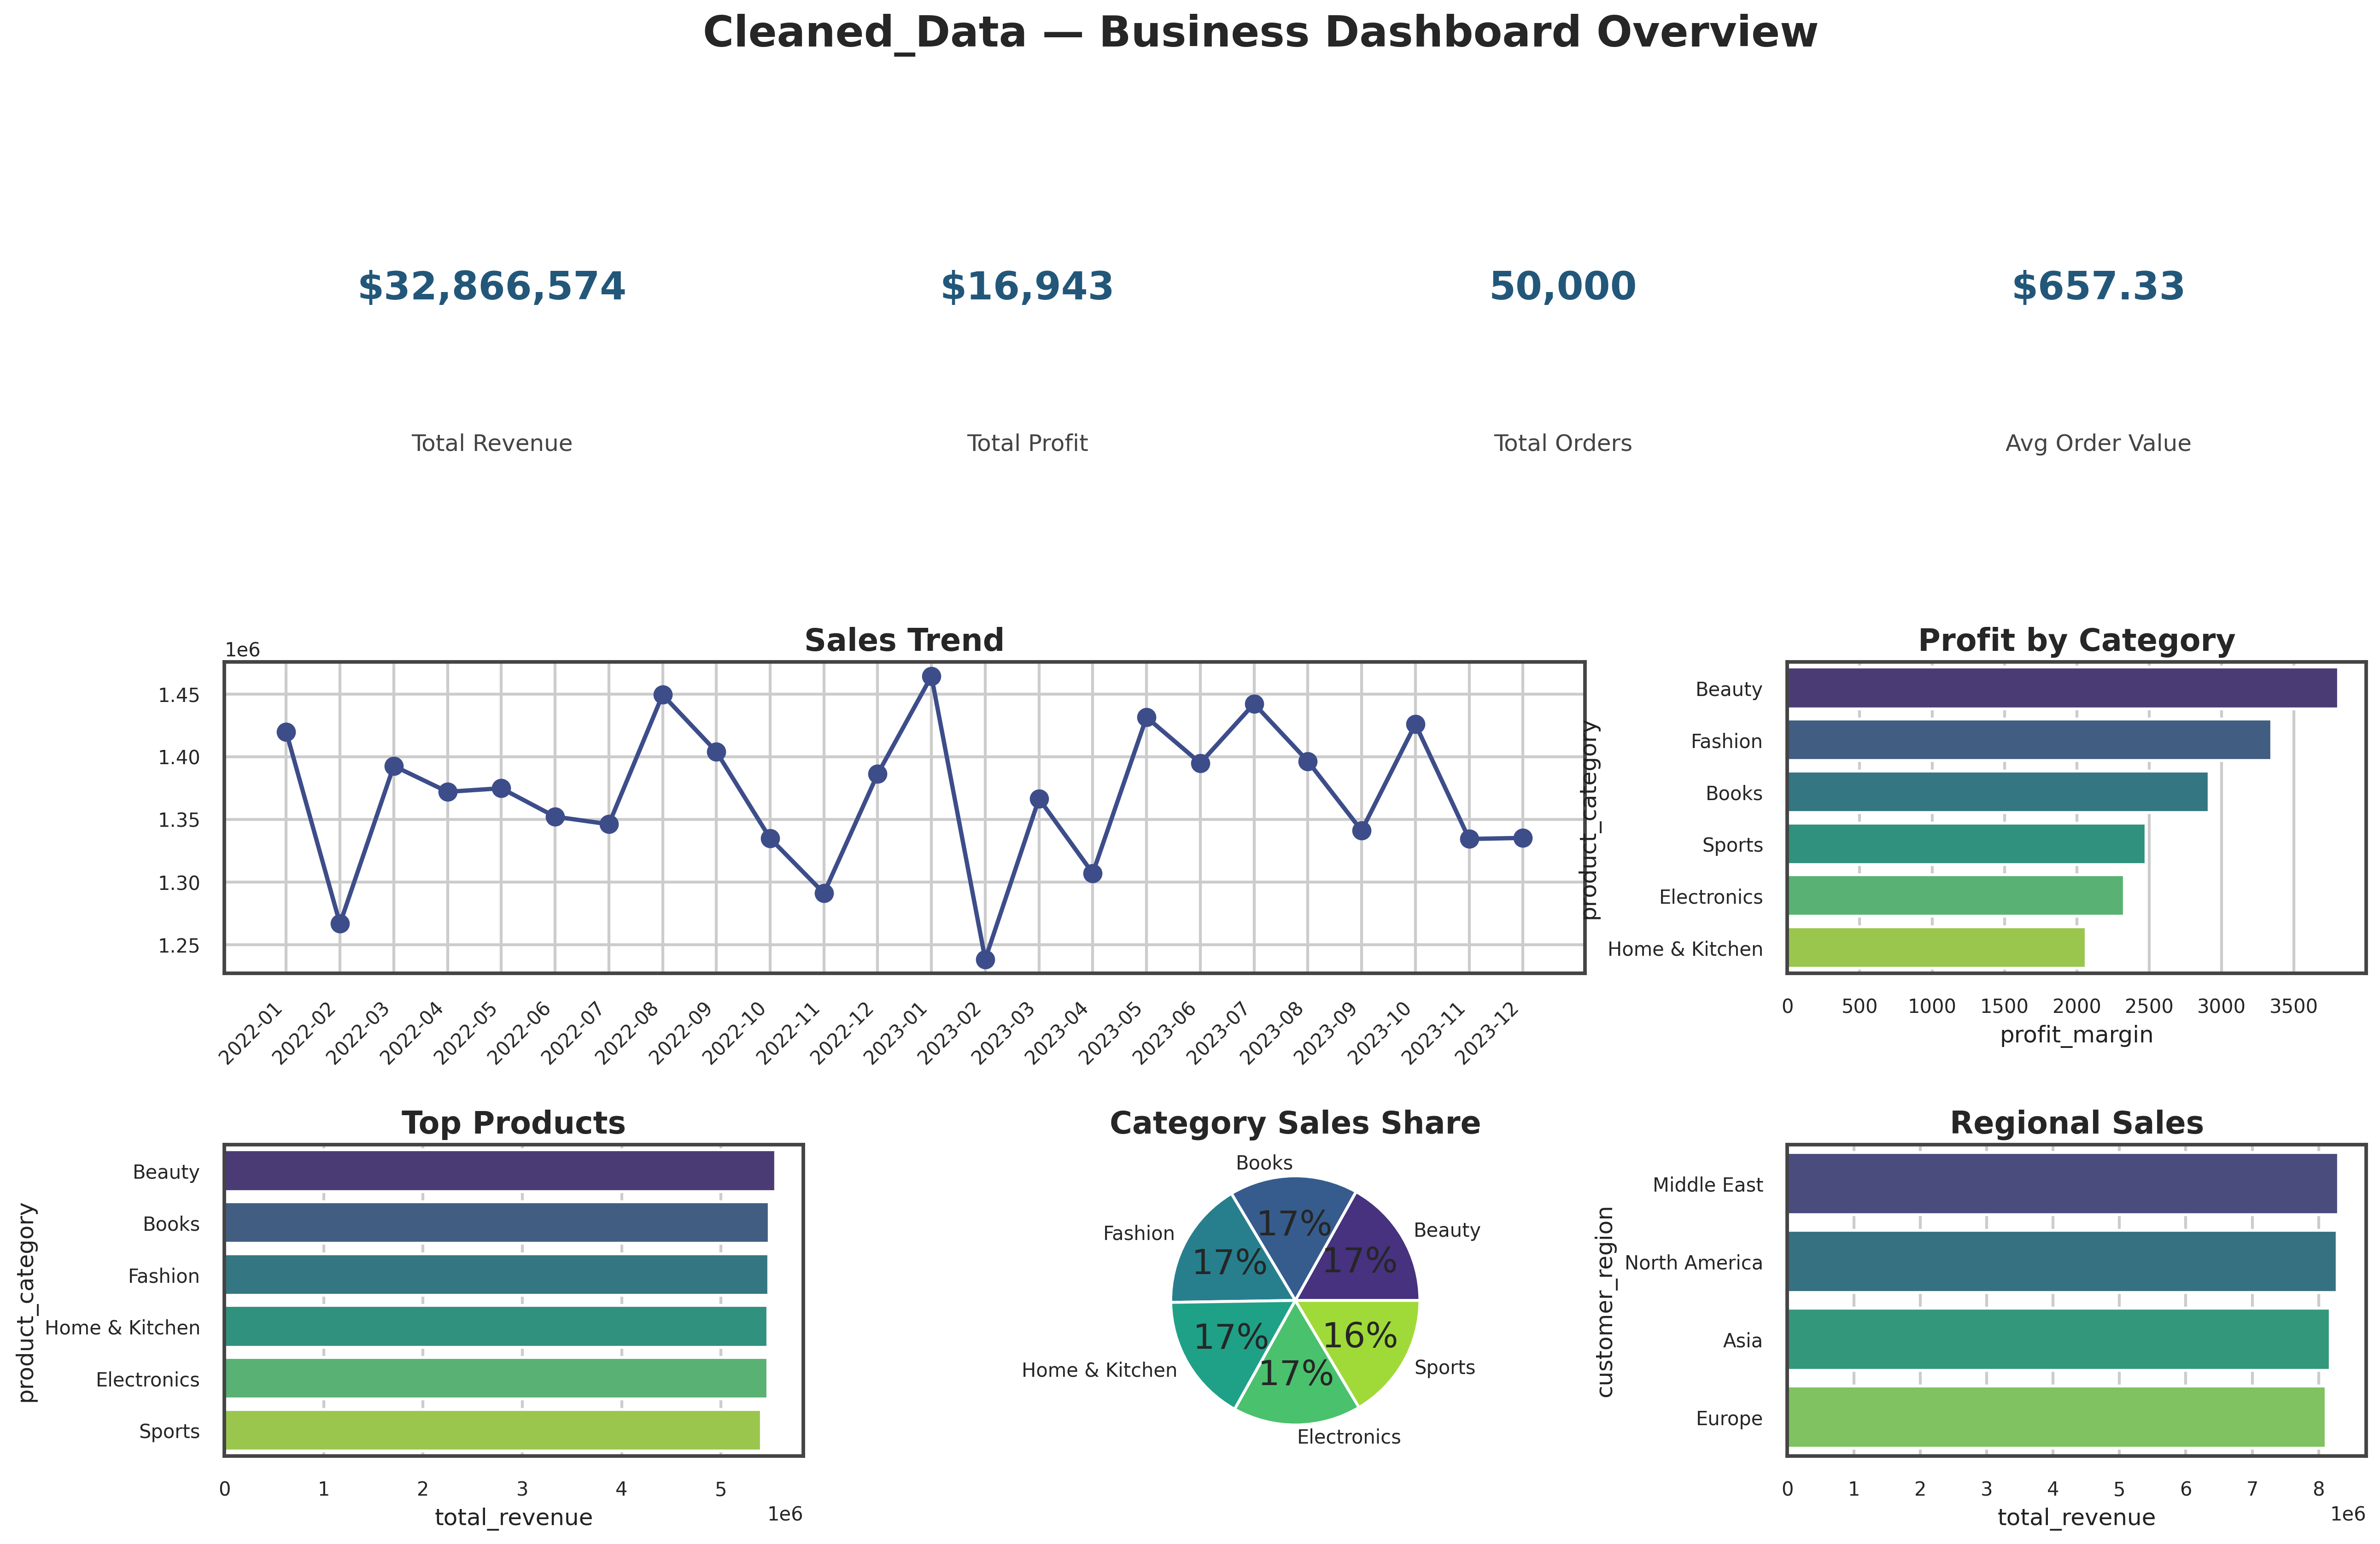Click the 3500 tick on profit_margin axis

(2293, 1006)
